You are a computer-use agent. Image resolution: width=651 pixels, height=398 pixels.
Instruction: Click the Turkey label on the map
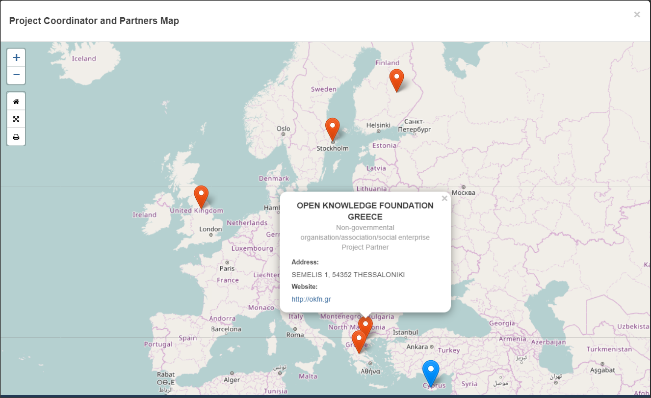pos(449,350)
